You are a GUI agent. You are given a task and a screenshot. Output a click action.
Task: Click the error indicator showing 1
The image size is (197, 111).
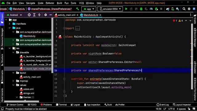(x=175, y=21)
